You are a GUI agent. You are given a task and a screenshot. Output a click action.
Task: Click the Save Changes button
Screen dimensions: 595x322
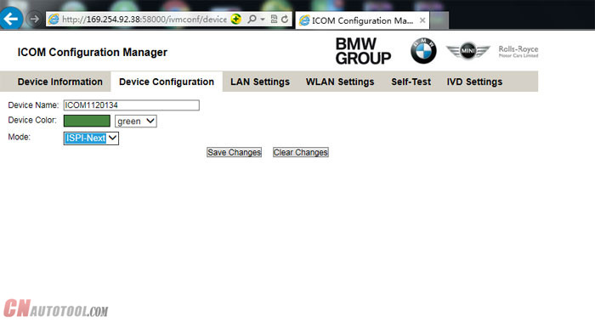tap(234, 152)
